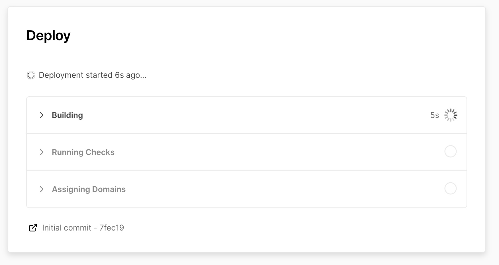This screenshot has height=265, width=499.
Task: Click the "6s ago..." elapsed time text
Action: point(130,75)
